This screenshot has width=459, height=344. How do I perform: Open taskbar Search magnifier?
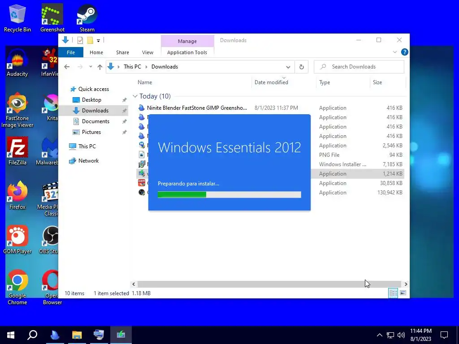32,335
